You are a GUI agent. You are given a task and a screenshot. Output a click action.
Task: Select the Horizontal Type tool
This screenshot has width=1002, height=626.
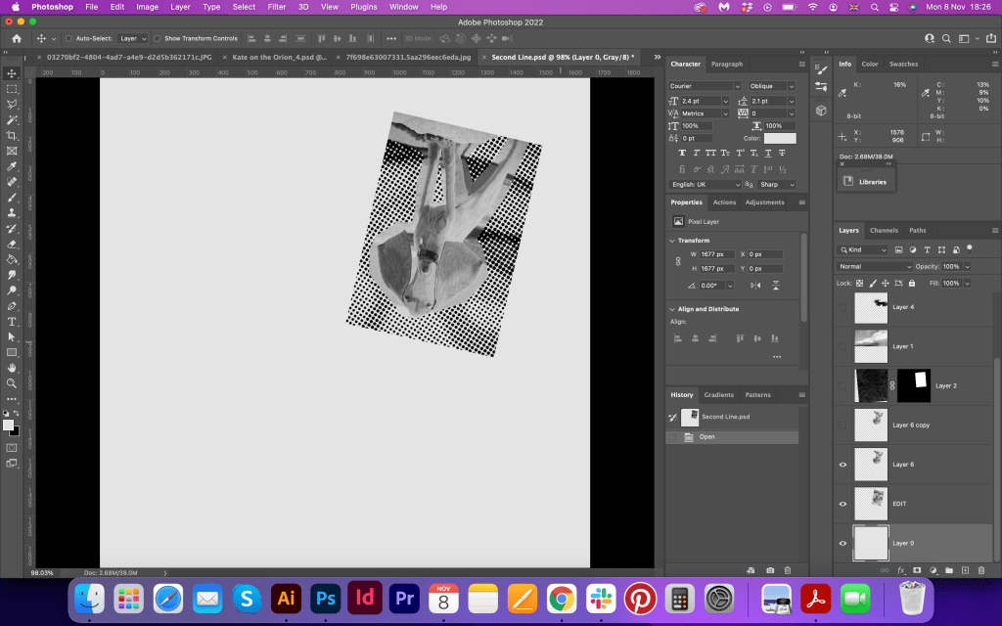12,321
